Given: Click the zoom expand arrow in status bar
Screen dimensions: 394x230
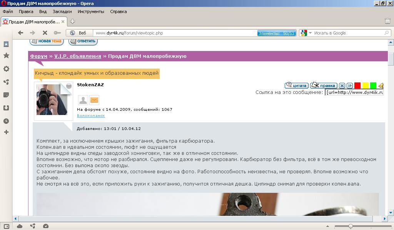Looking at the screenshot, I should (327, 226).
